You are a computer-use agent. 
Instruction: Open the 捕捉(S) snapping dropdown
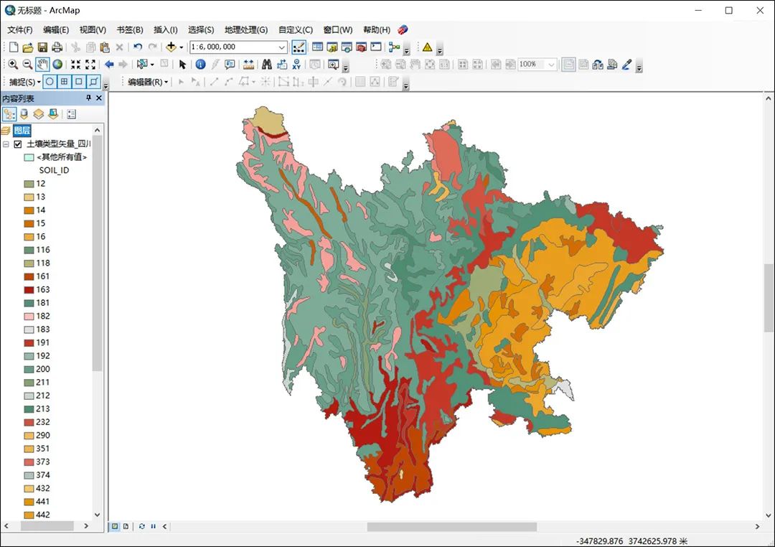point(25,82)
